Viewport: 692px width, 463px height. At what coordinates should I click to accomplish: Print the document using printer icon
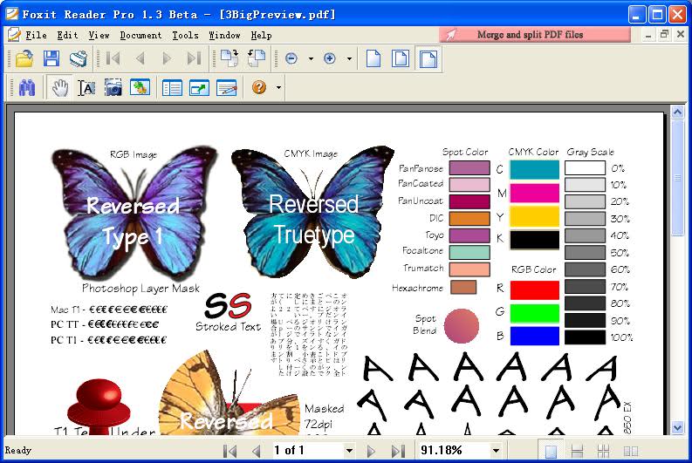(79, 58)
